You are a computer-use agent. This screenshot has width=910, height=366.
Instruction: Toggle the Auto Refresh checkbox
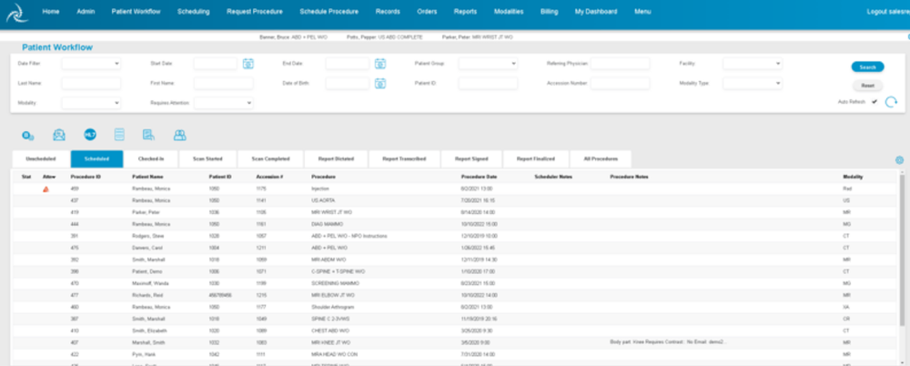point(874,102)
